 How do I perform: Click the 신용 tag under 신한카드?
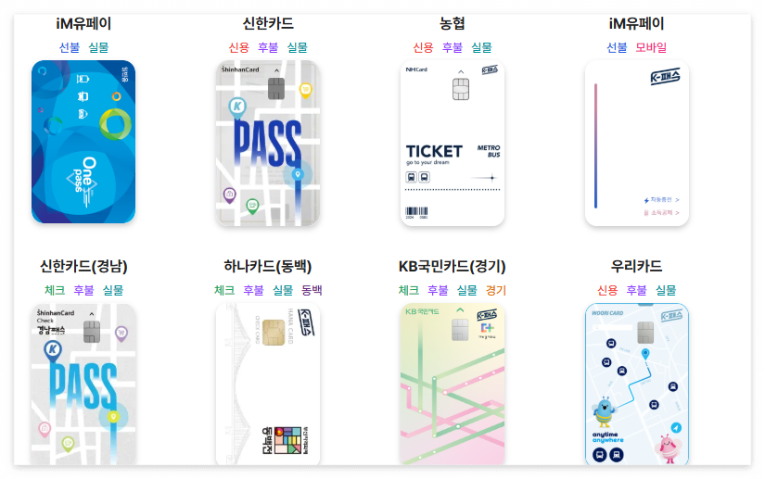238,47
